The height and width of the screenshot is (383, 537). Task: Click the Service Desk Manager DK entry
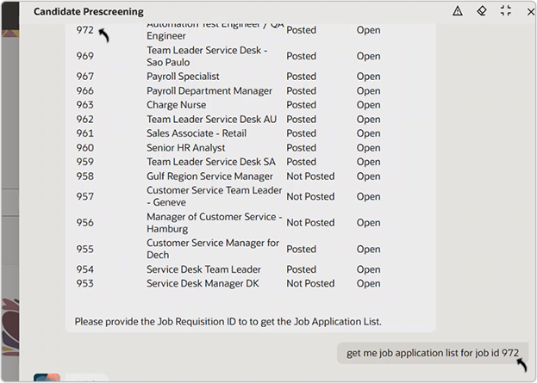(203, 283)
